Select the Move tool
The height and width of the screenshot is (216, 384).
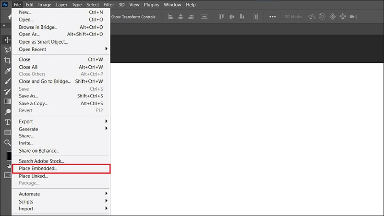(7, 40)
